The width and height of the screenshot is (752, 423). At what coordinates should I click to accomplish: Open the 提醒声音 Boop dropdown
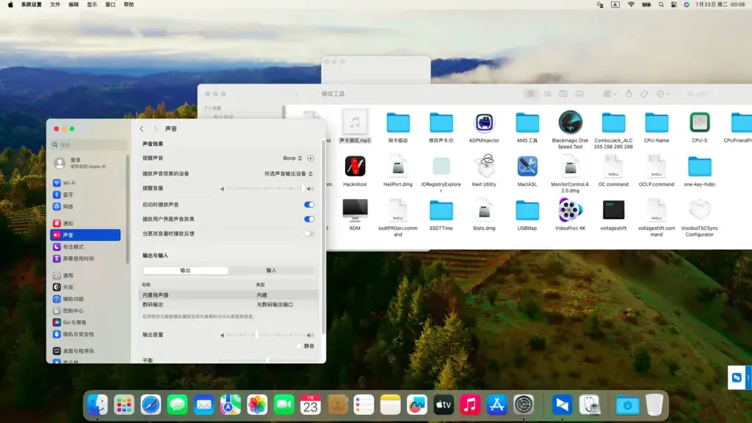click(292, 159)
